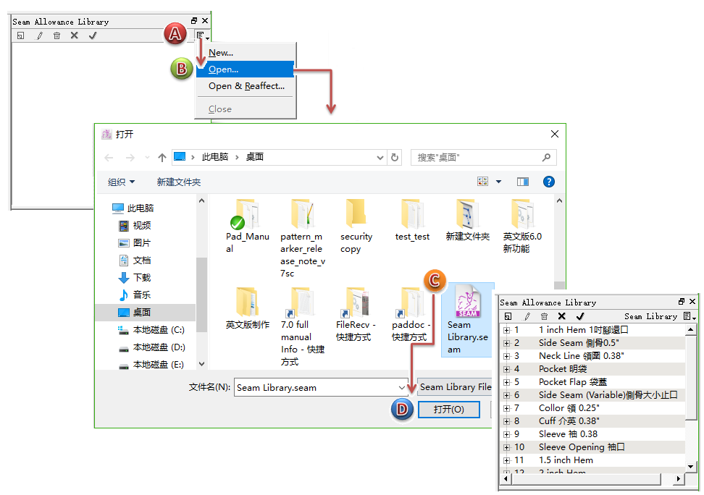Viewport: 704px width, 495px height.
Task: Click the trash icon in the empty library panel
Action: [56, 35]
